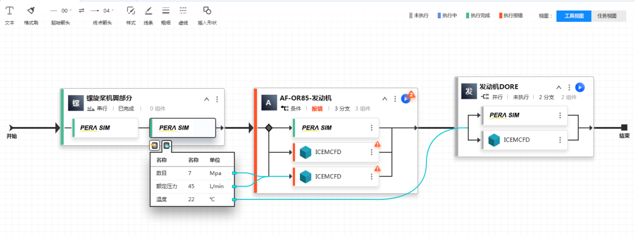Click the swap arrows icon between arrowheads
This screenshot has width=635, height=237.
pyautogui.click(x=82, y=11)
